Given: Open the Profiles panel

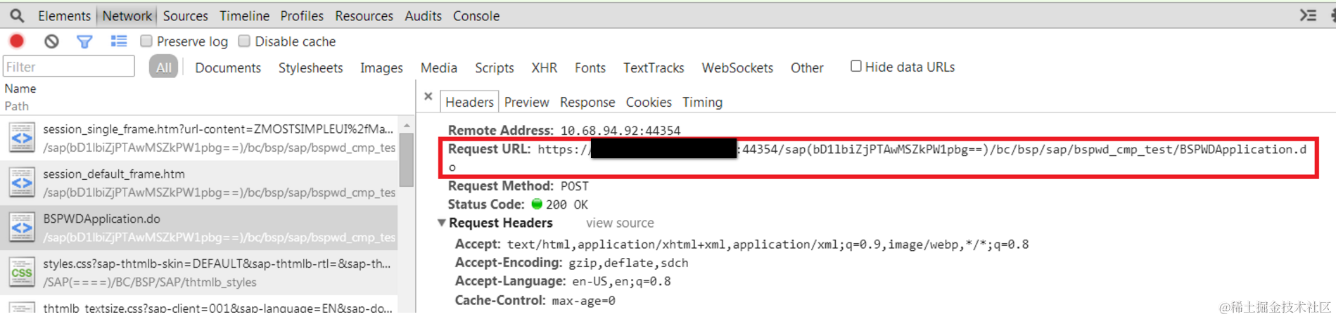Looking at the screenshot, I should (x=302, y=15).
